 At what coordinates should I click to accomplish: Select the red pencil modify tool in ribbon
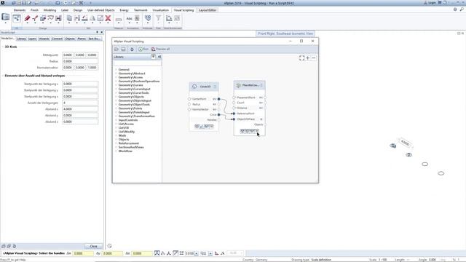pos(28,18)
